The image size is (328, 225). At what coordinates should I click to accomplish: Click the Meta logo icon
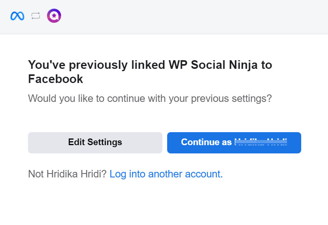(17, 16)
